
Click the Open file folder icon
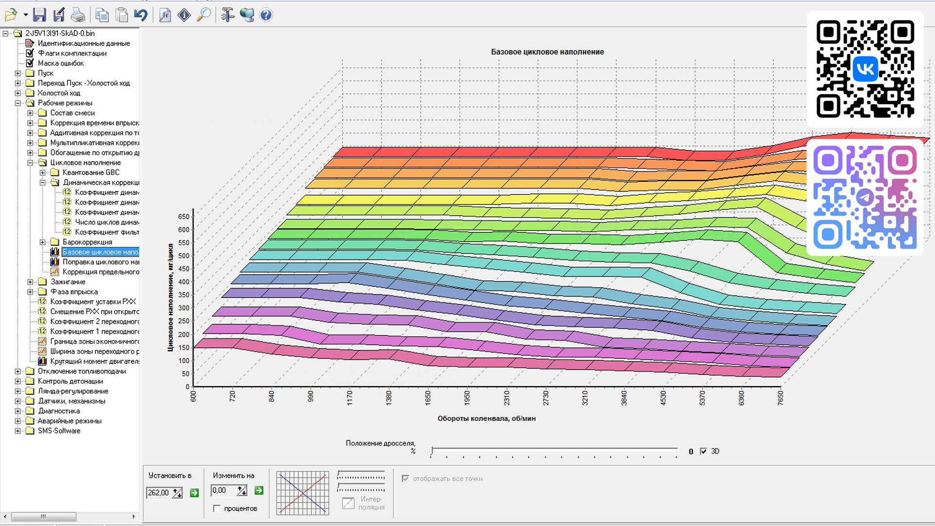(x=11, y=15)
